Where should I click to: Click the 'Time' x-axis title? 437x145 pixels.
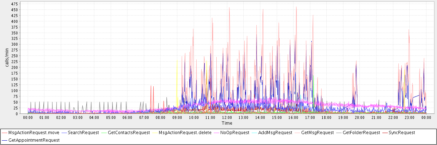coord(227,123)
